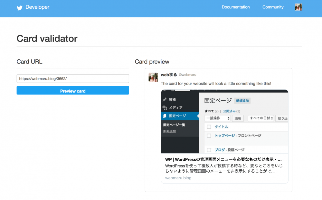Open the Developer home link
This screenshot has width=322, height=200.
tap(37, 7)
